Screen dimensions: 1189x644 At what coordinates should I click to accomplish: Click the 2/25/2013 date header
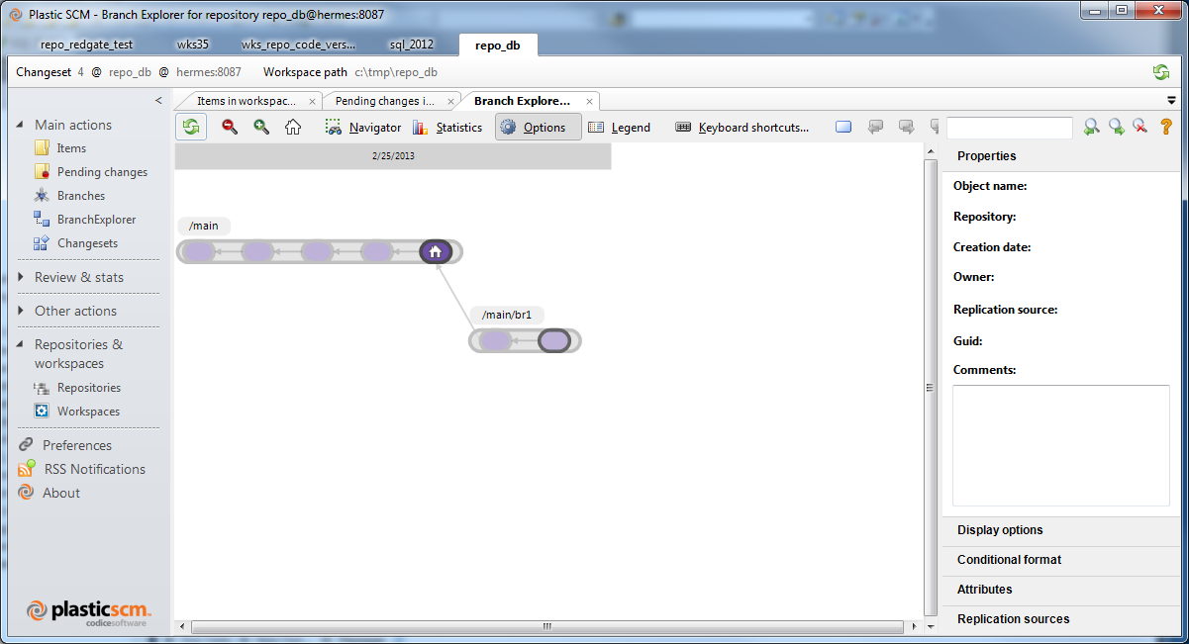click(x=393, y=155)
